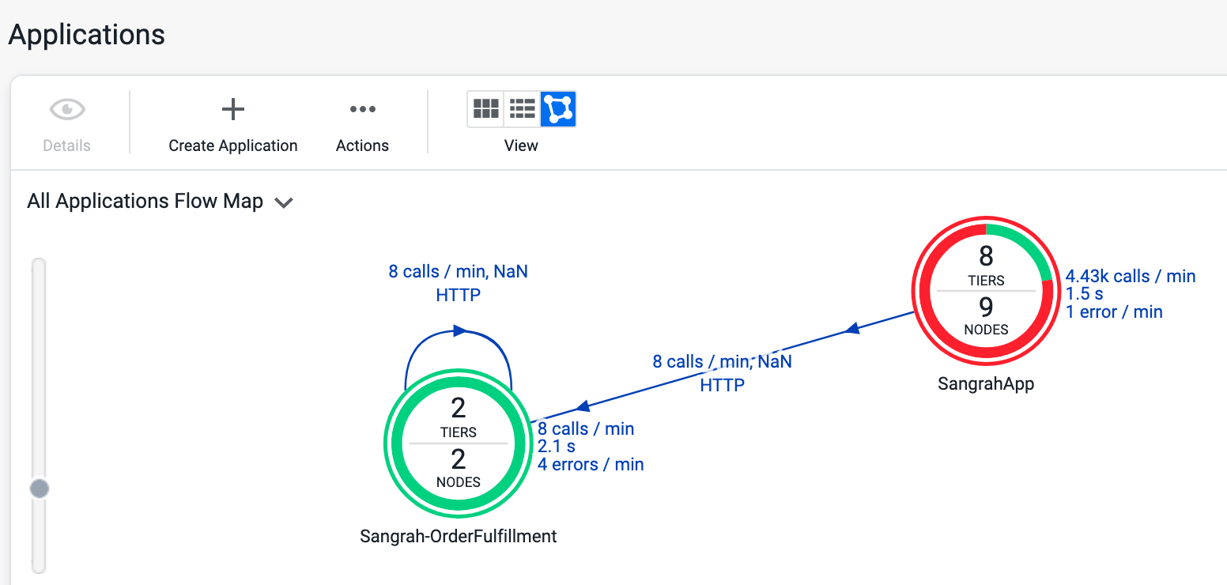
Task: Switch to list view
Action: [x=522, y=109]
